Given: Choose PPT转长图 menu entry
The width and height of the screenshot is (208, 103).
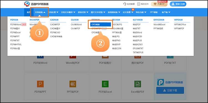Looking at the screenshot, I should click(x=117, y=32).
